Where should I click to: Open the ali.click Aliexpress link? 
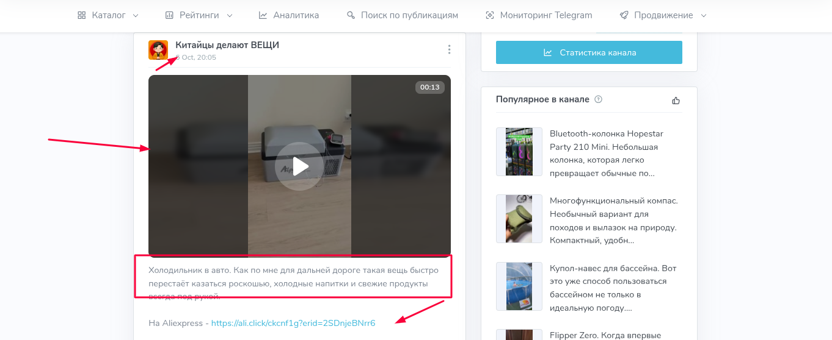(293, 323)
